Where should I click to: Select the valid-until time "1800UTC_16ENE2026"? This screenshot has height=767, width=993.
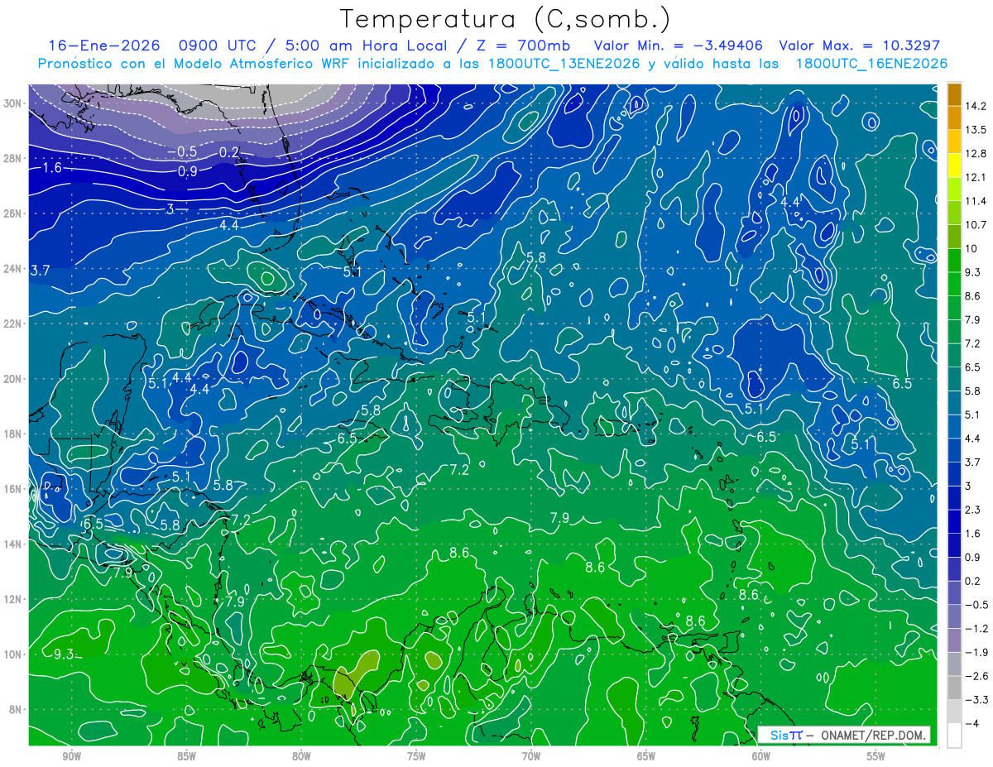click(x=871, y=64)
